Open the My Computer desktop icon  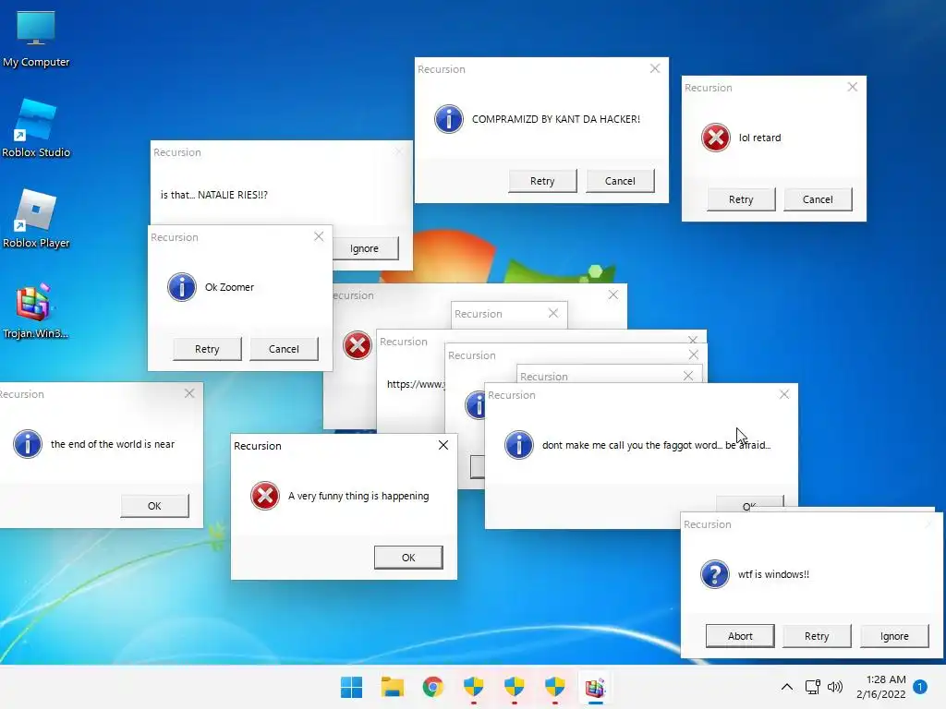pos(36,39)
